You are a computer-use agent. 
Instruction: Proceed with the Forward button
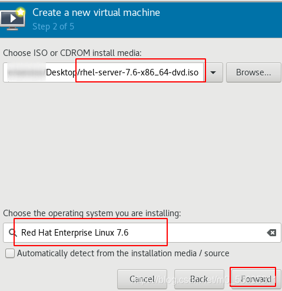[256, 279]
